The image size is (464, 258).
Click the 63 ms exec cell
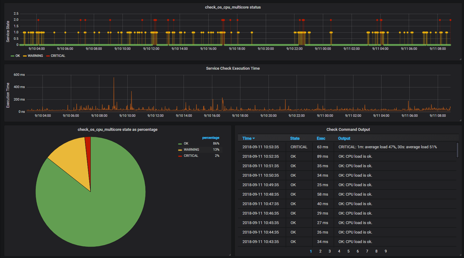tap(323, 147)
